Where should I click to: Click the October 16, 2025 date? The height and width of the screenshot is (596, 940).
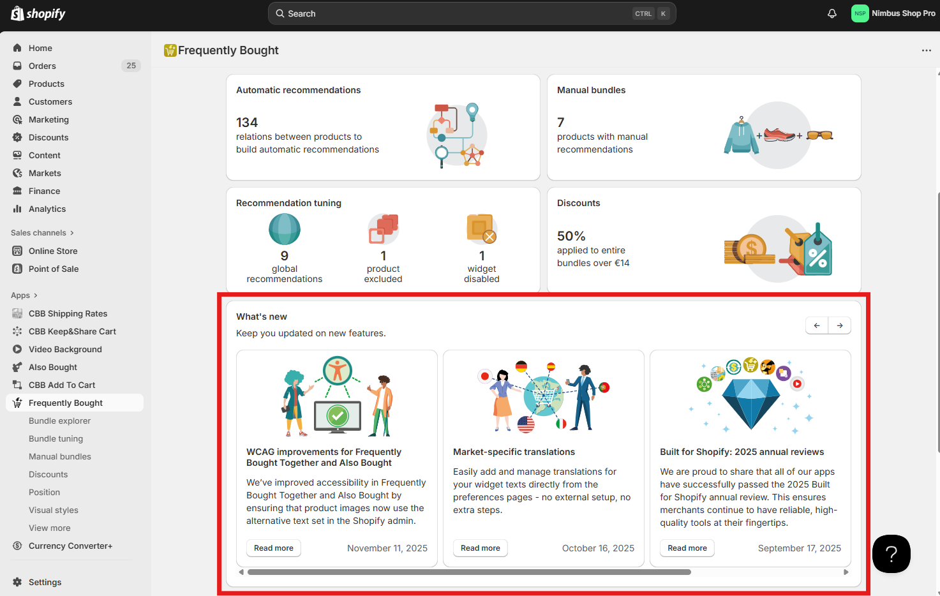coord(598,548)
